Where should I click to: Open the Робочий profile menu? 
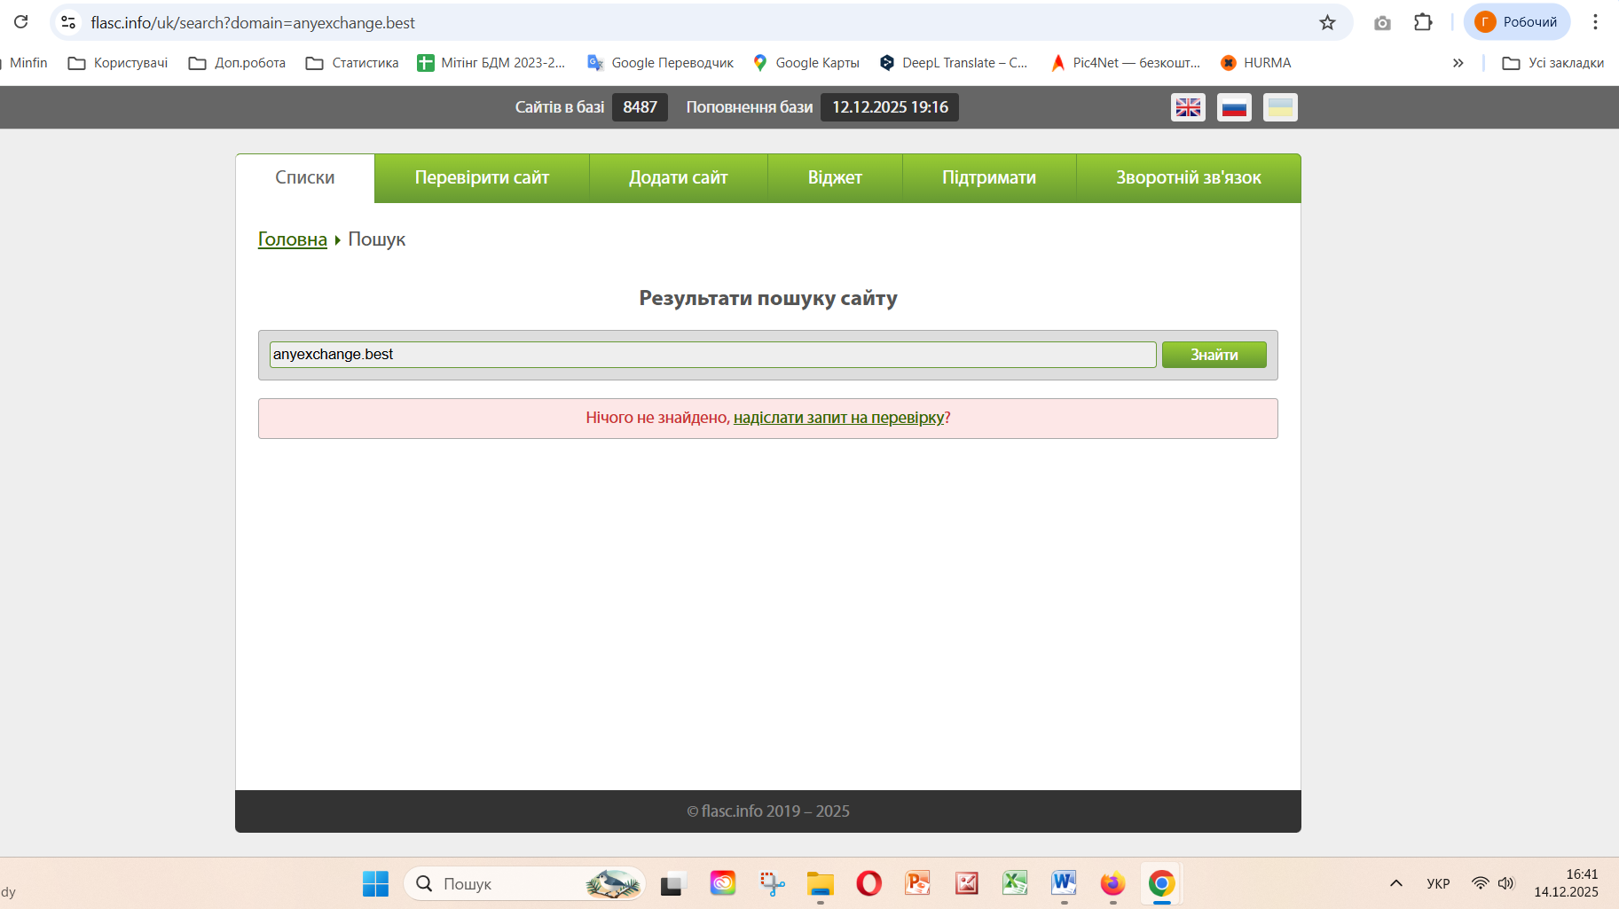coord(1517,22)
